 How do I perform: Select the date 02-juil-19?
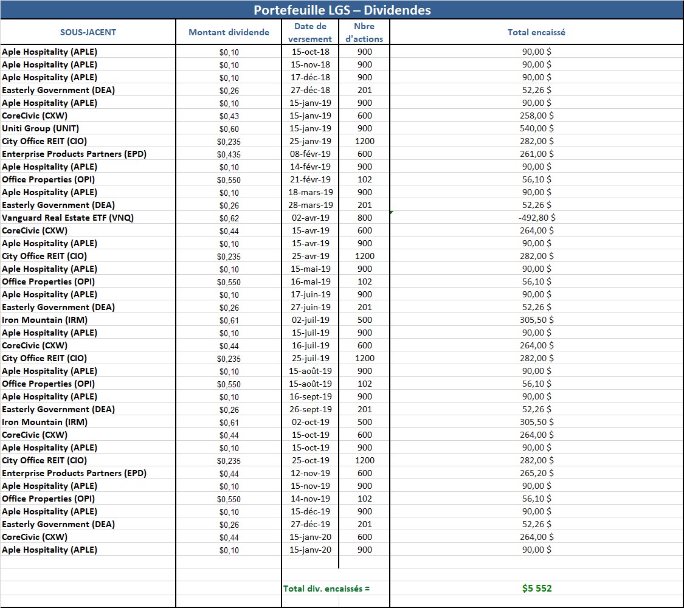pyautogui.click(x=311, y=320)
